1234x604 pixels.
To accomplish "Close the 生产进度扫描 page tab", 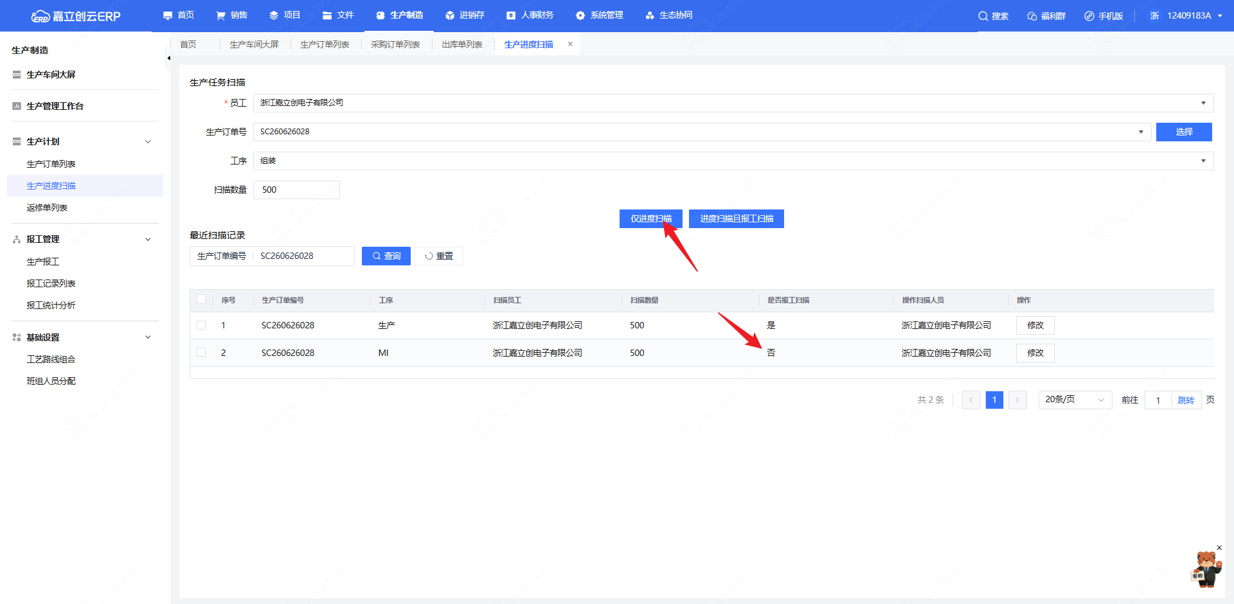I will pos(570,44).
